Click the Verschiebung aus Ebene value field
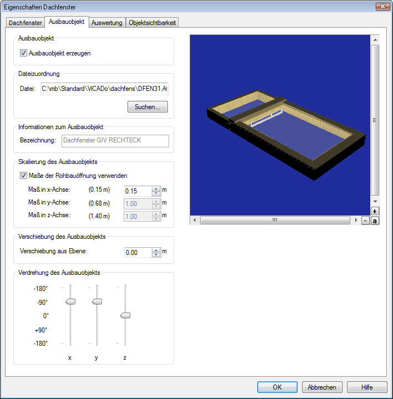393x399 pixels. tap(138, 253)
